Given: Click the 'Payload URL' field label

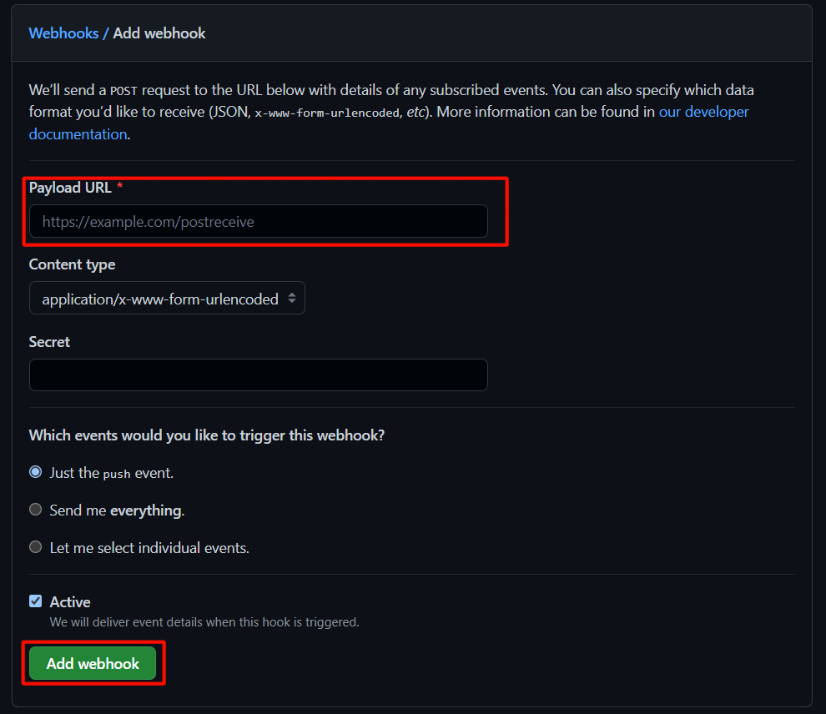Looking at the screenshot, I should (70, 188).
